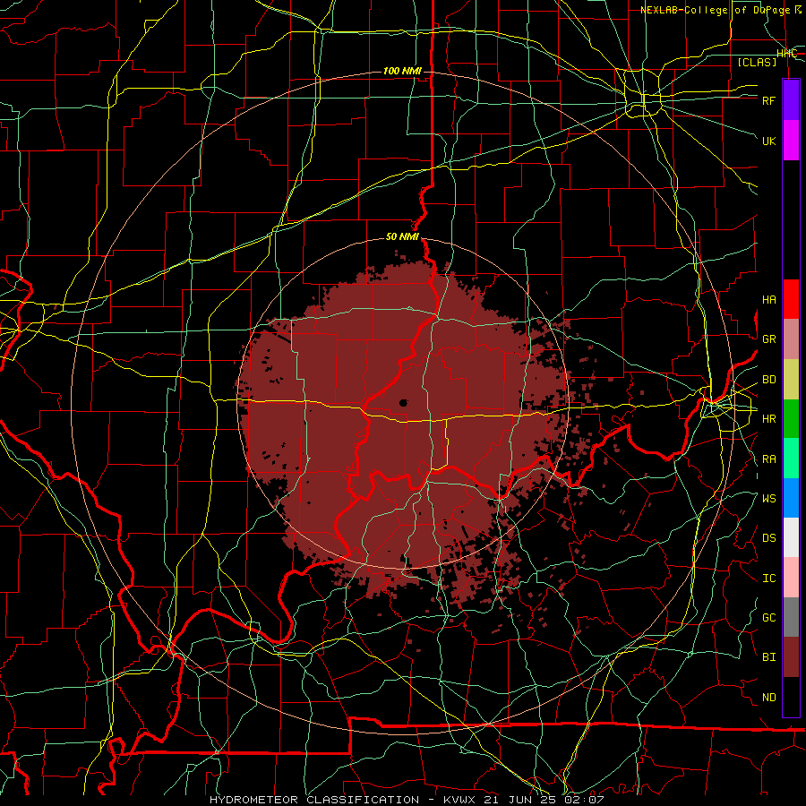
Task: Click the RF legend label
Action: tap(769, 100)
